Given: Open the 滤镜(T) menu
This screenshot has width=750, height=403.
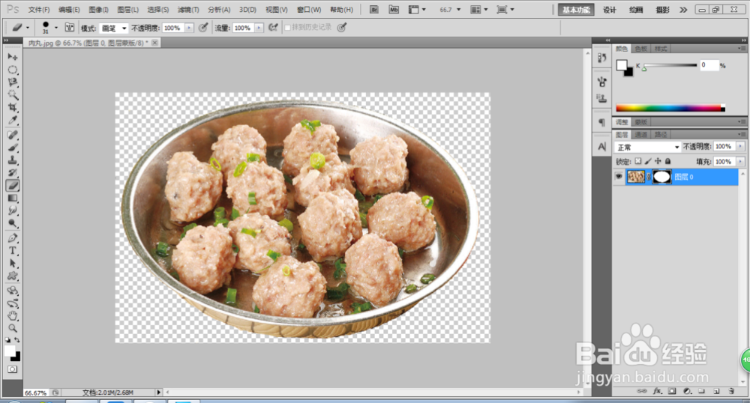Looking at the screenshot, I should click(x=188, y=10).
